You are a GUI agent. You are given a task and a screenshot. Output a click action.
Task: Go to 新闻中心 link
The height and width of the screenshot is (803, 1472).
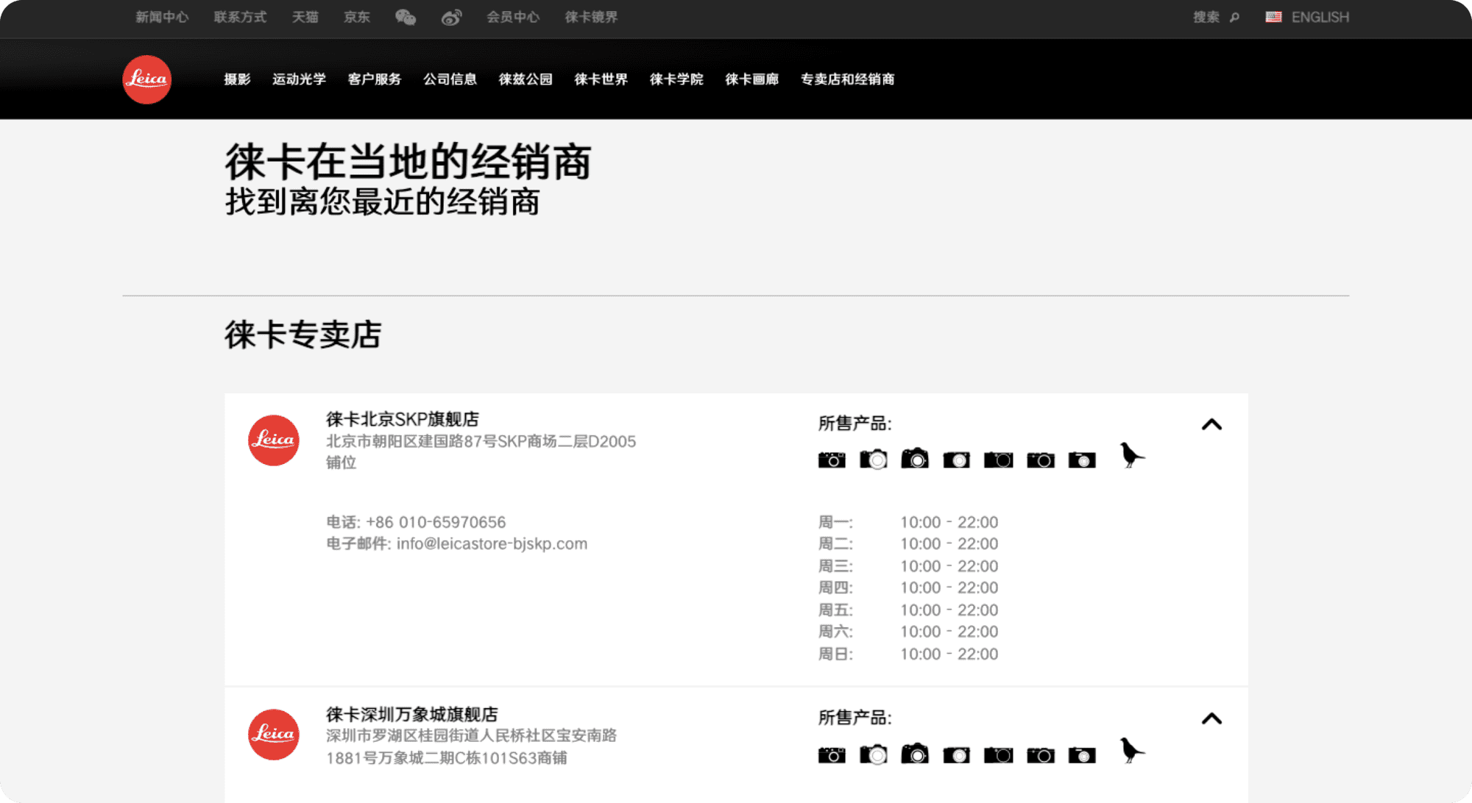click(162, 17)
